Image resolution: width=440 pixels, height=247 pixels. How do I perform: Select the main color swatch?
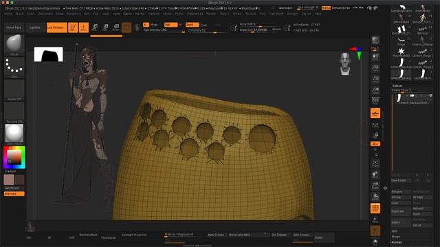point(9,180)
